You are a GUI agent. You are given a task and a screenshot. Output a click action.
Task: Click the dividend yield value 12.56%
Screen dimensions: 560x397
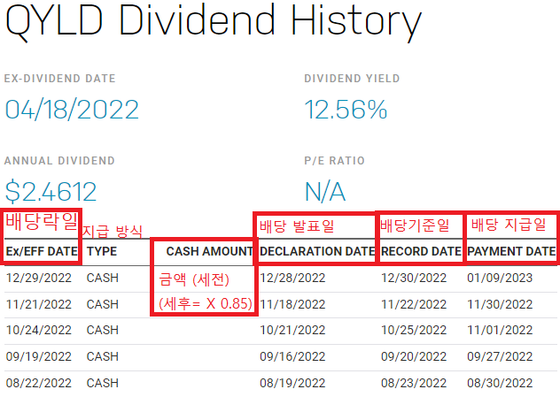pos(346,110)
